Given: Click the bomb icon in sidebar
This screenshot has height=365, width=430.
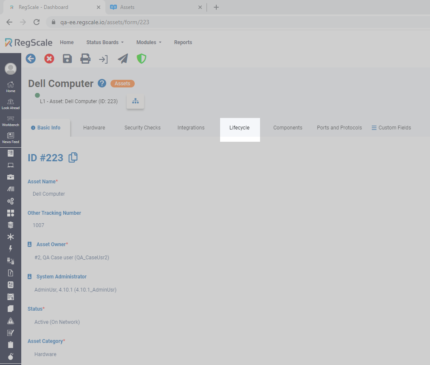Looking at the screenshot, I should click(11, 357).
